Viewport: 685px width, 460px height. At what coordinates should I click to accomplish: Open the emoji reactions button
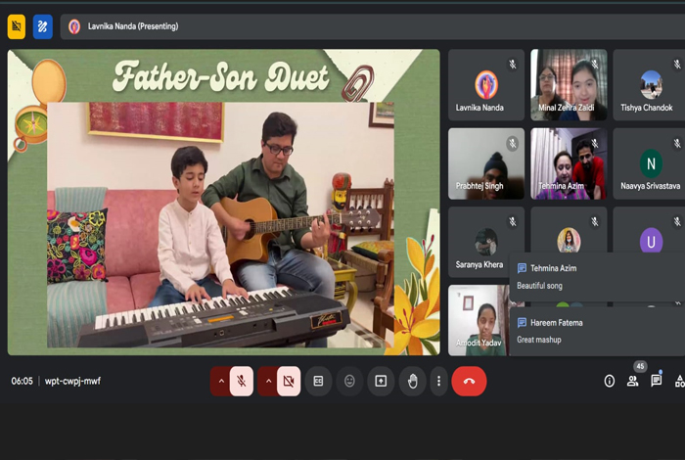click(349, 382)
